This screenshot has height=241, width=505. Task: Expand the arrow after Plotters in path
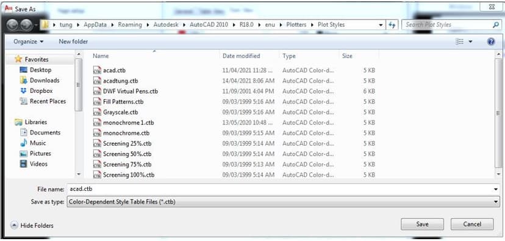click(312, 25)
